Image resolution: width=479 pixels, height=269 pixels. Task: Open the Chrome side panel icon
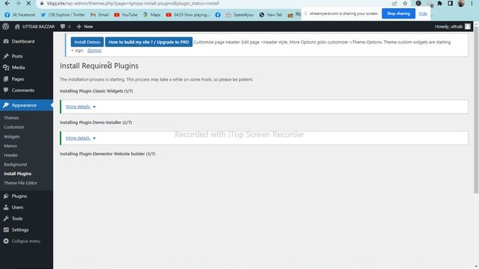coord(450,3)
